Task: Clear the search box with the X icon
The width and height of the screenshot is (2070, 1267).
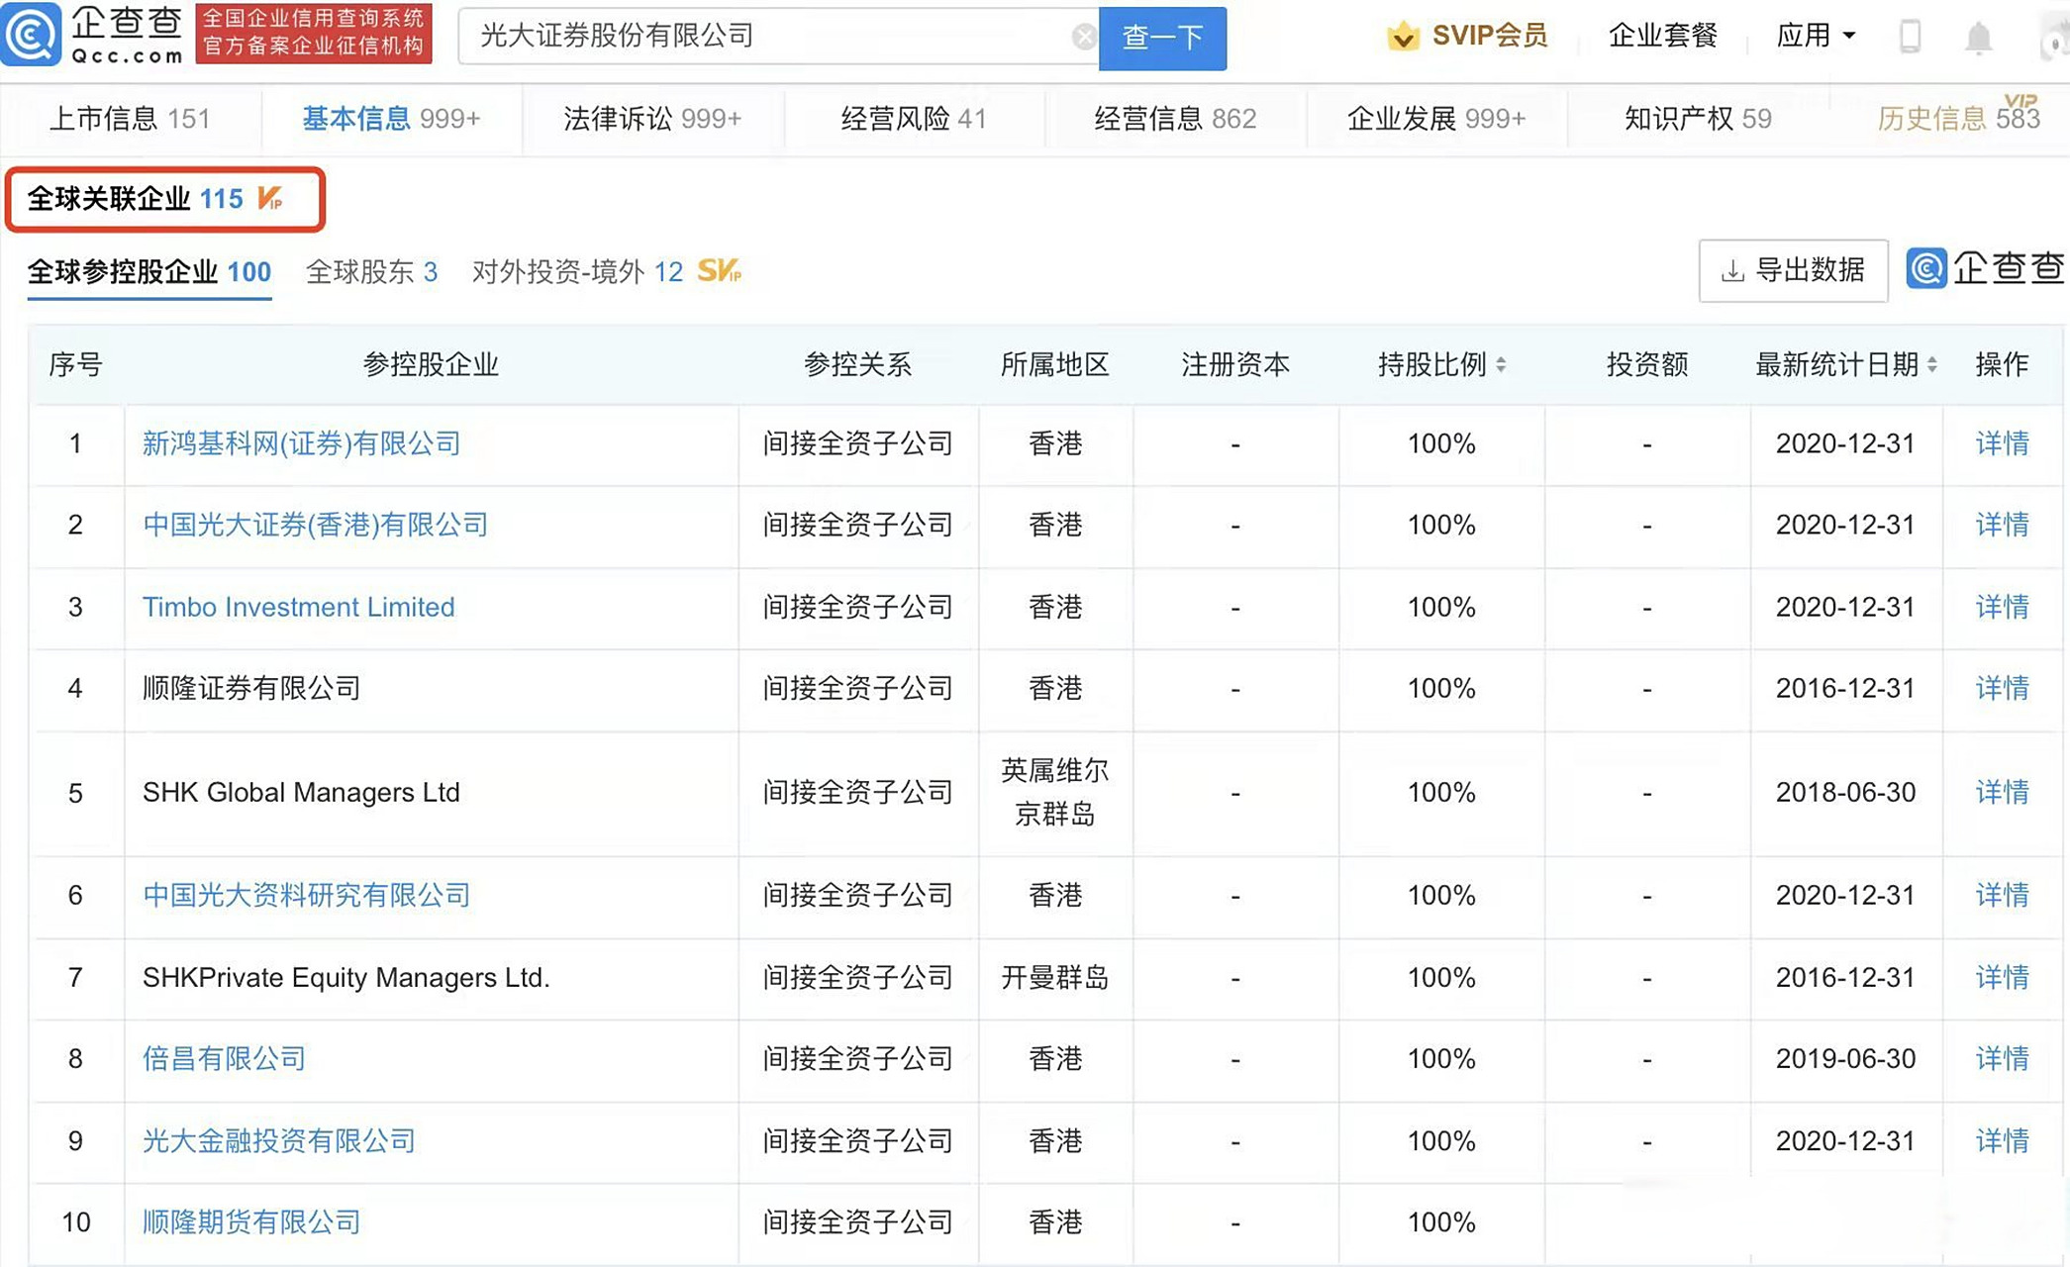Action: 1085,37
